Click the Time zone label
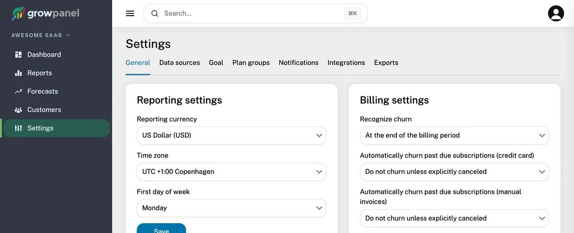The height and width of the screenshot is (233, 574). click(152, 155)
